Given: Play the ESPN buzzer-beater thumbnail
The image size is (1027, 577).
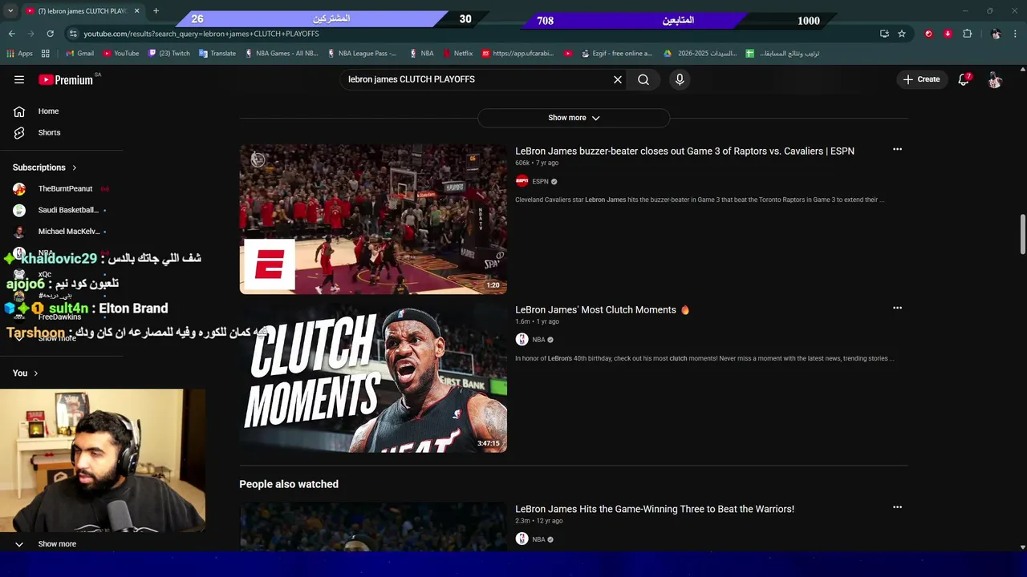Looking at the screenshot, I should 373,219.
